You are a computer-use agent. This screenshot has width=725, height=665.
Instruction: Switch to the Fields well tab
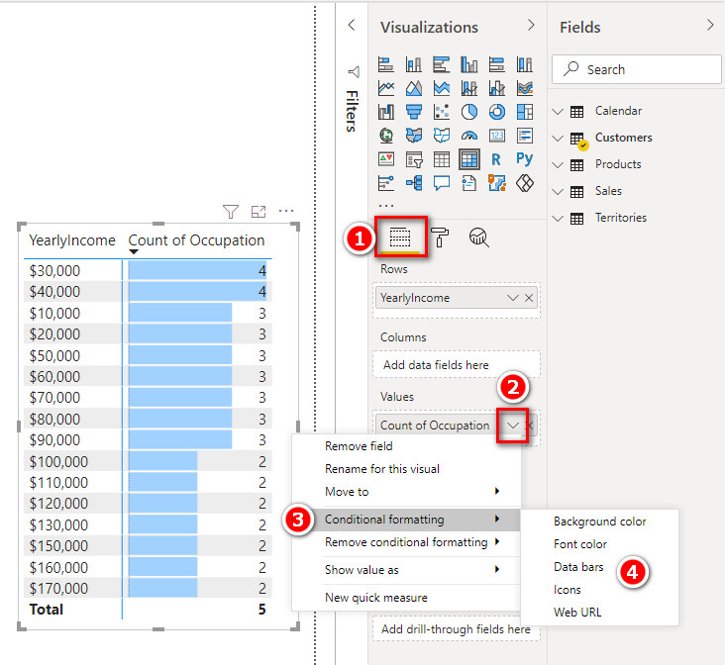coord(400,237)
